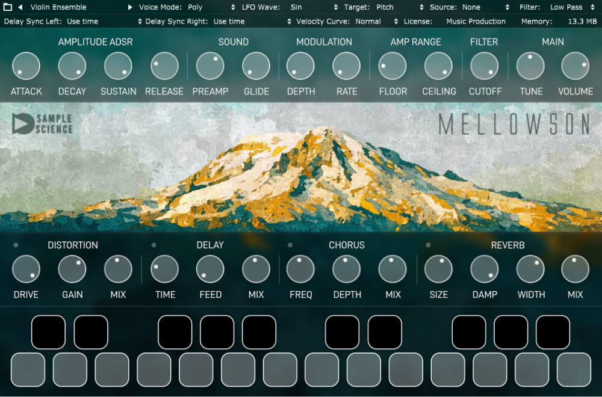The image size is (602, 397).
Task: Click the Music Production license text
Action: [476, 22]
